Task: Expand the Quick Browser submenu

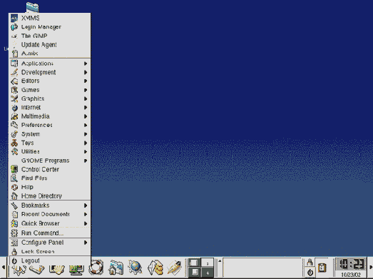Action: click(x=50, y=223)
